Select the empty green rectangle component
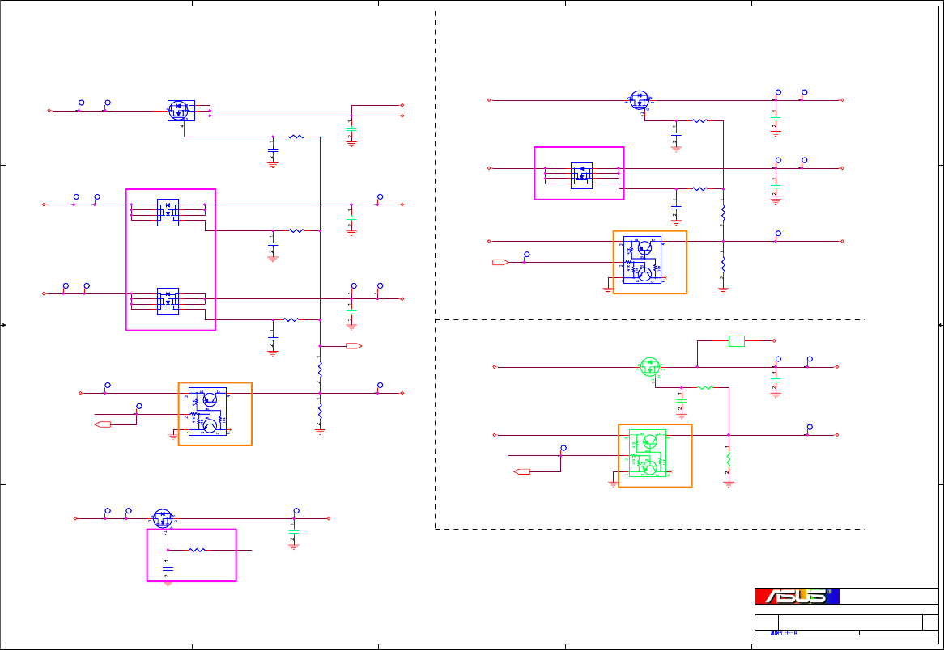The width and height of the screenshot is (944, 650). coord(736,341)
